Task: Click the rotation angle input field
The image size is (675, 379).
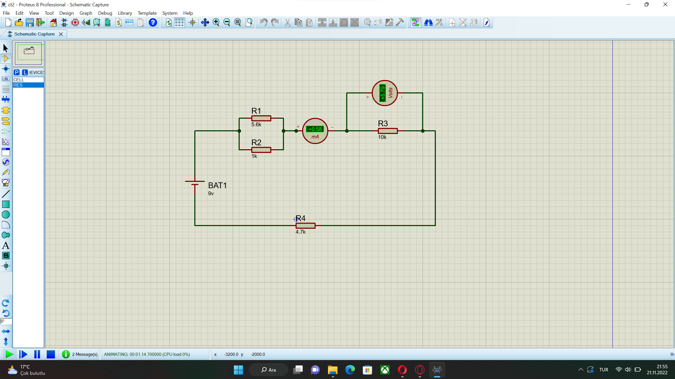Action: pos(6,321)
